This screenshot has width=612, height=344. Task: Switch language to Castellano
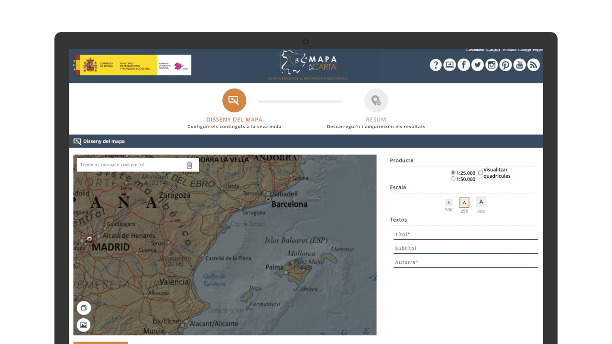[475, 50]
